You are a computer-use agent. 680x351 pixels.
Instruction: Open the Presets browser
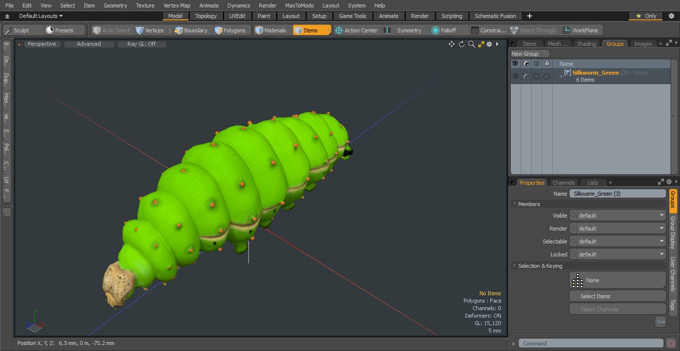[x=65, y=30]
